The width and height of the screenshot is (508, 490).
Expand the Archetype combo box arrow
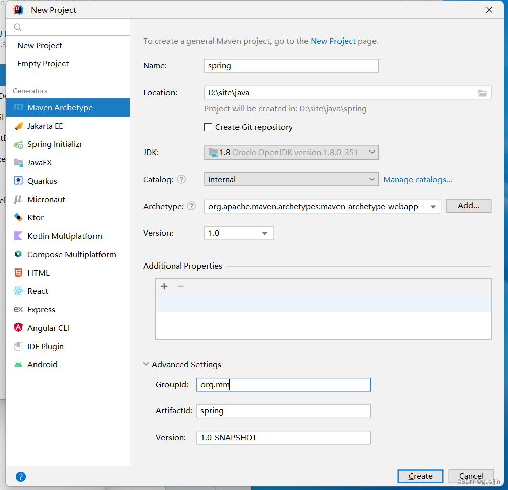coord(433,207)
